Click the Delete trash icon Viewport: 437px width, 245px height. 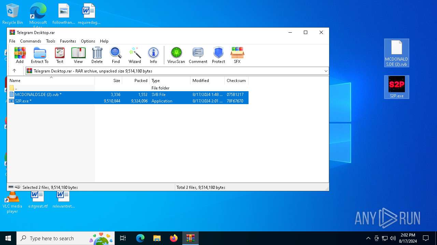[x=97, y=55]
